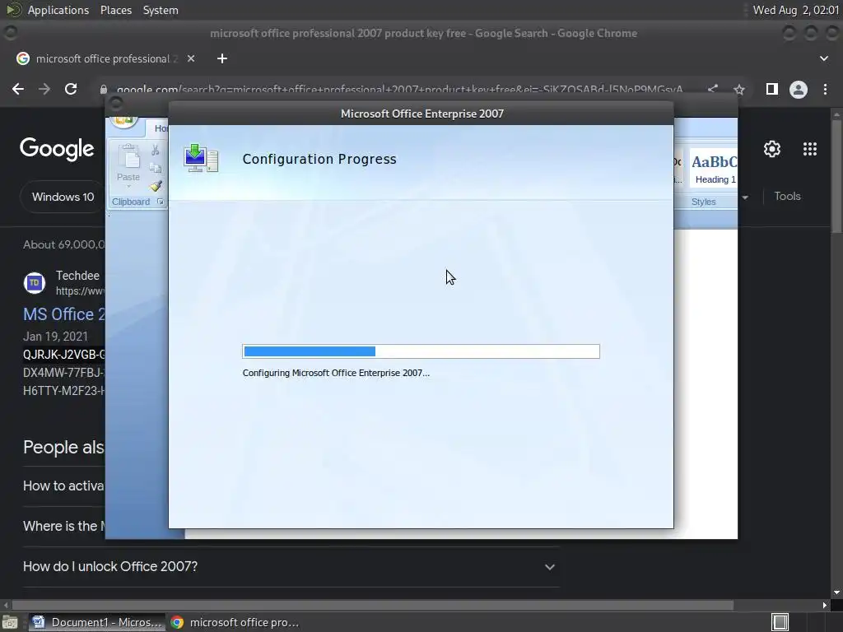The height and width of the screenshot is (632, 843).
Task: Click the clock showing Wed Aug 2, 02:01
Action: click(795, 10)
